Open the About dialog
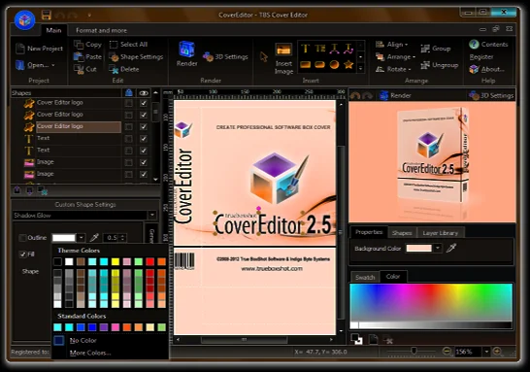Screen dimensions: 530x372 coord(486,69)
